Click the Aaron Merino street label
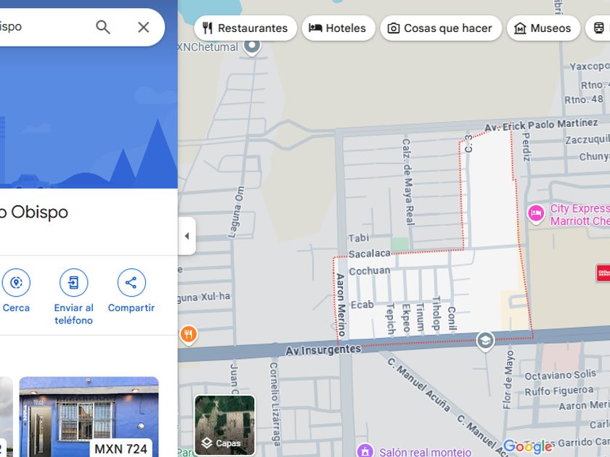This screenshot has height=457, width=610. tap(341, 305)
